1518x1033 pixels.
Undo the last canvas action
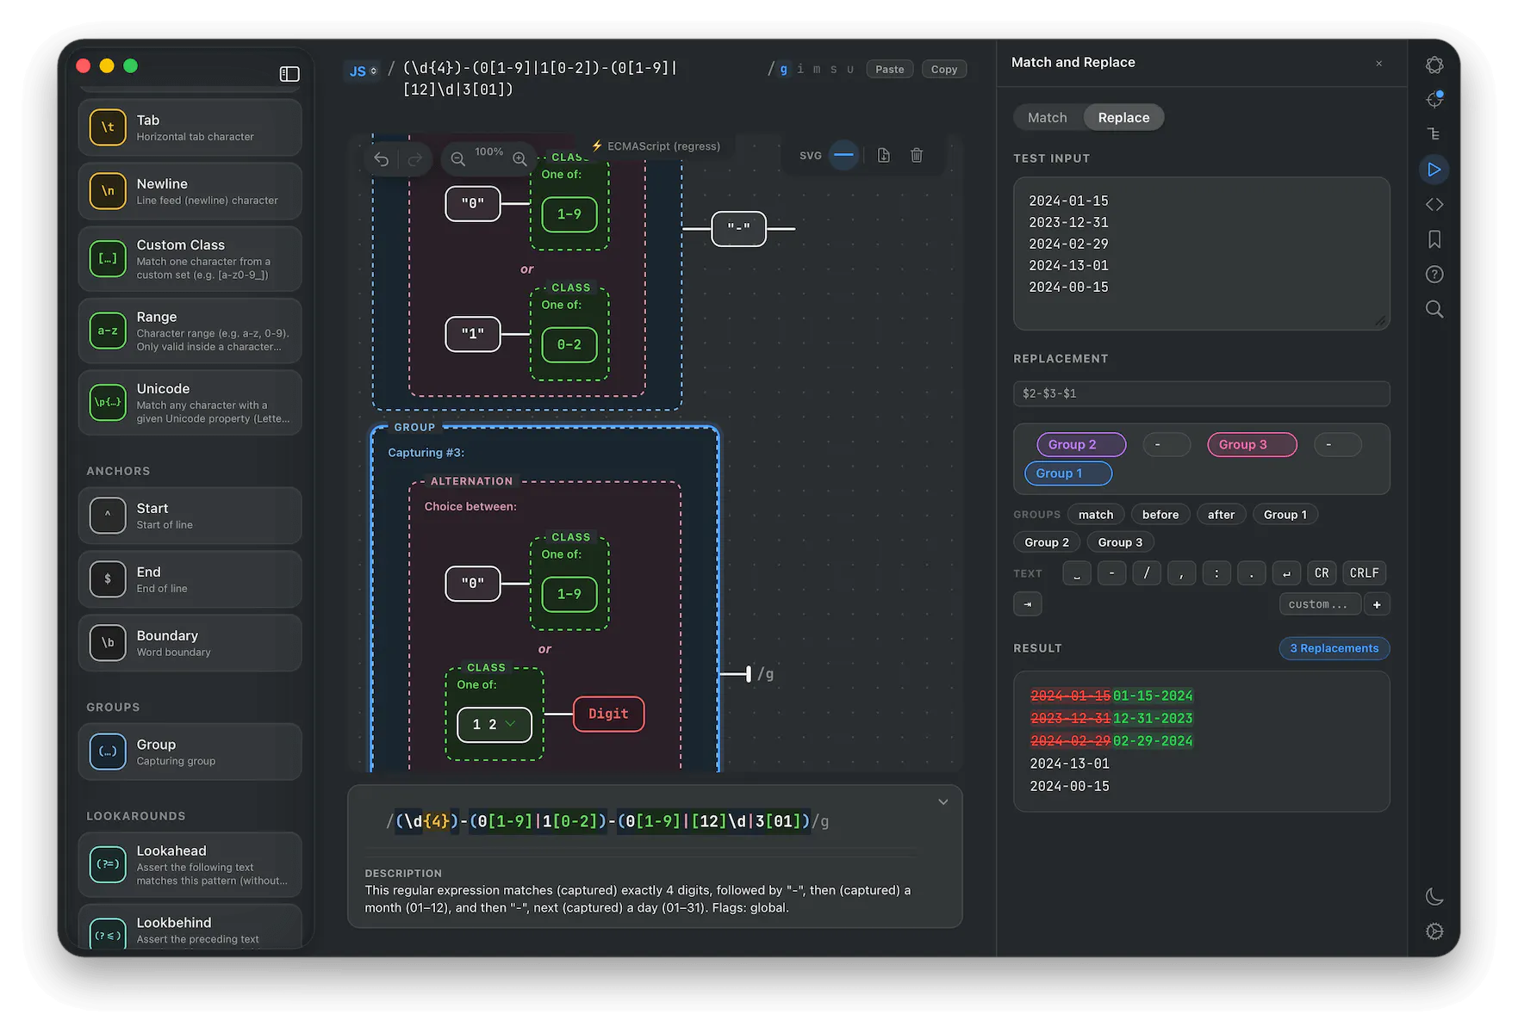(382, 159)
